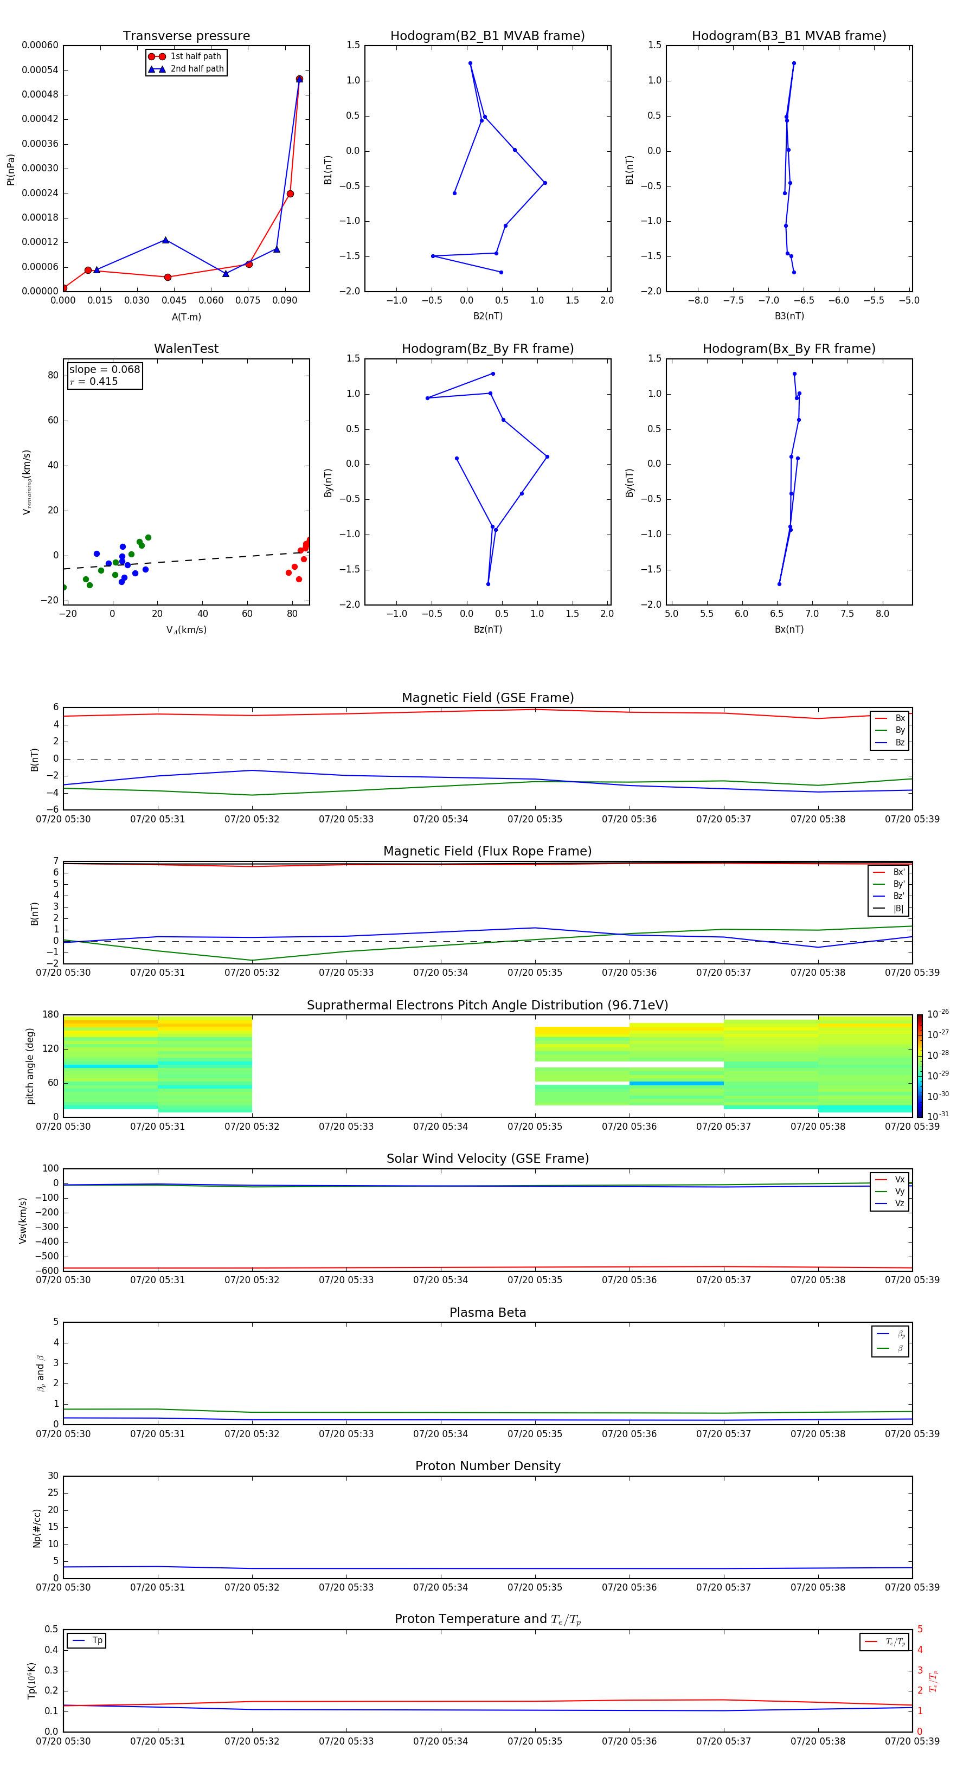The image size is (976, 1789).
Task: Select the Tp legend entry
Action: point(87,1640)
